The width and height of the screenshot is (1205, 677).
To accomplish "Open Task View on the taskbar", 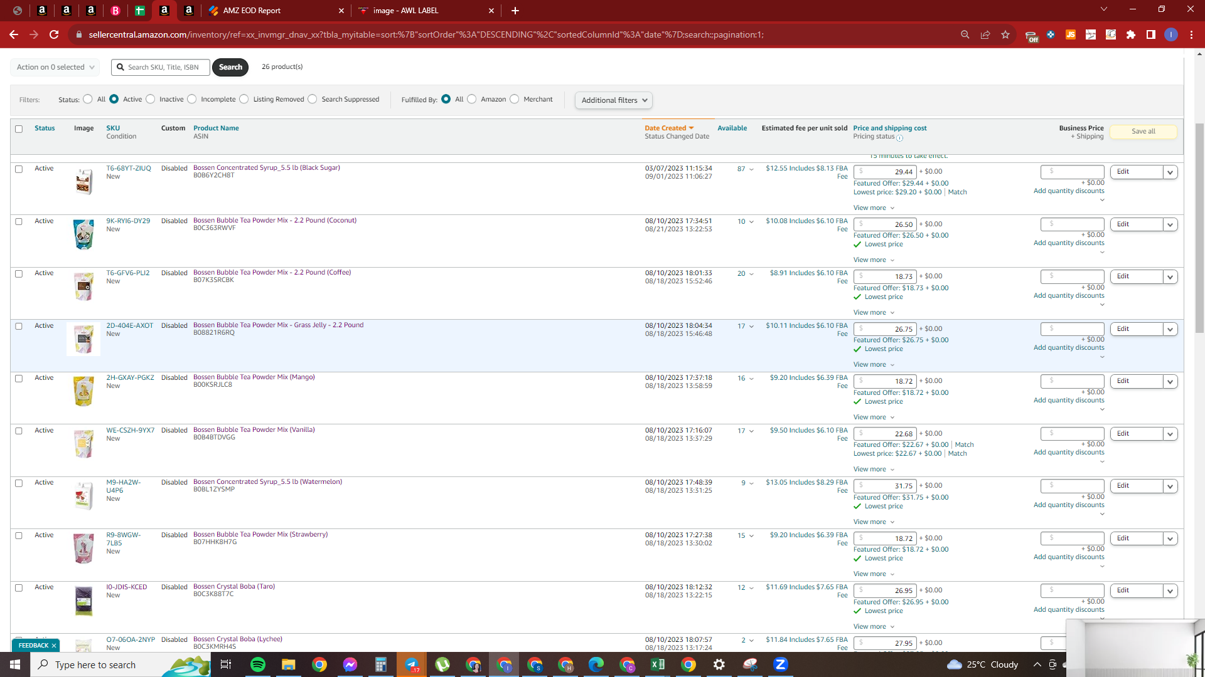I will coord(226,664).
